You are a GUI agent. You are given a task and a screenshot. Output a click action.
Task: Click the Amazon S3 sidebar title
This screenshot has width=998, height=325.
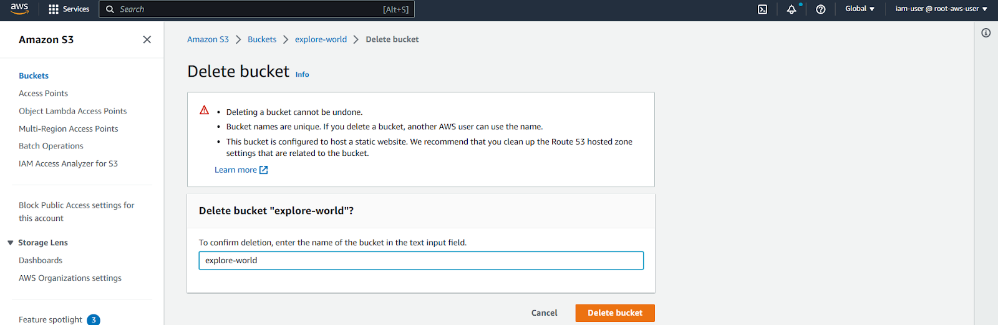click(x=46, y=39)
